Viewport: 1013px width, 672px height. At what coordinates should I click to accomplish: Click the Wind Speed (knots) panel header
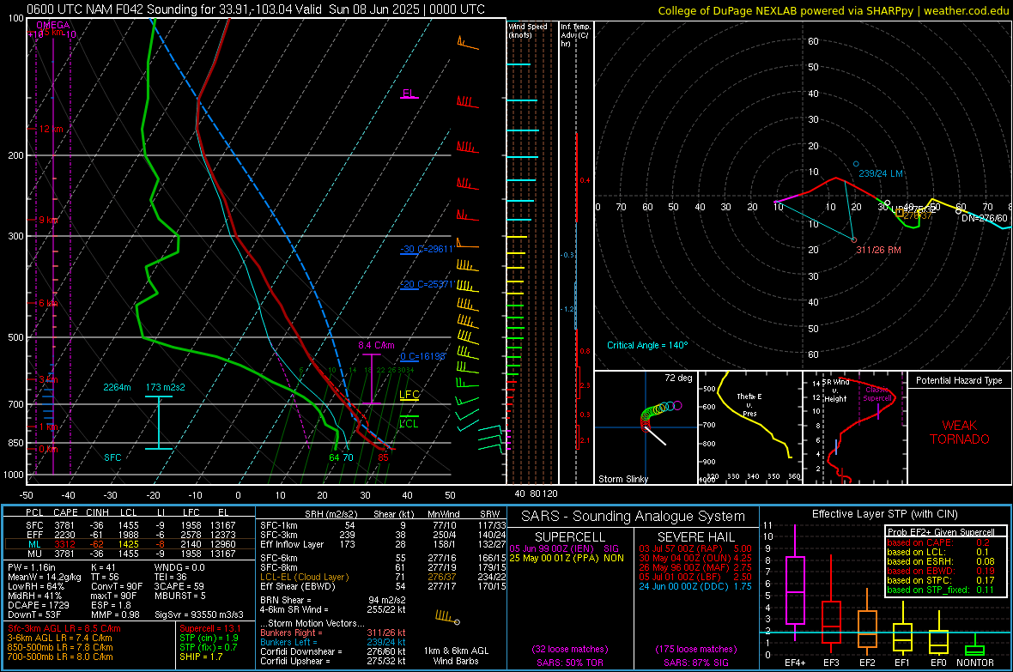[x=527, y=30]
